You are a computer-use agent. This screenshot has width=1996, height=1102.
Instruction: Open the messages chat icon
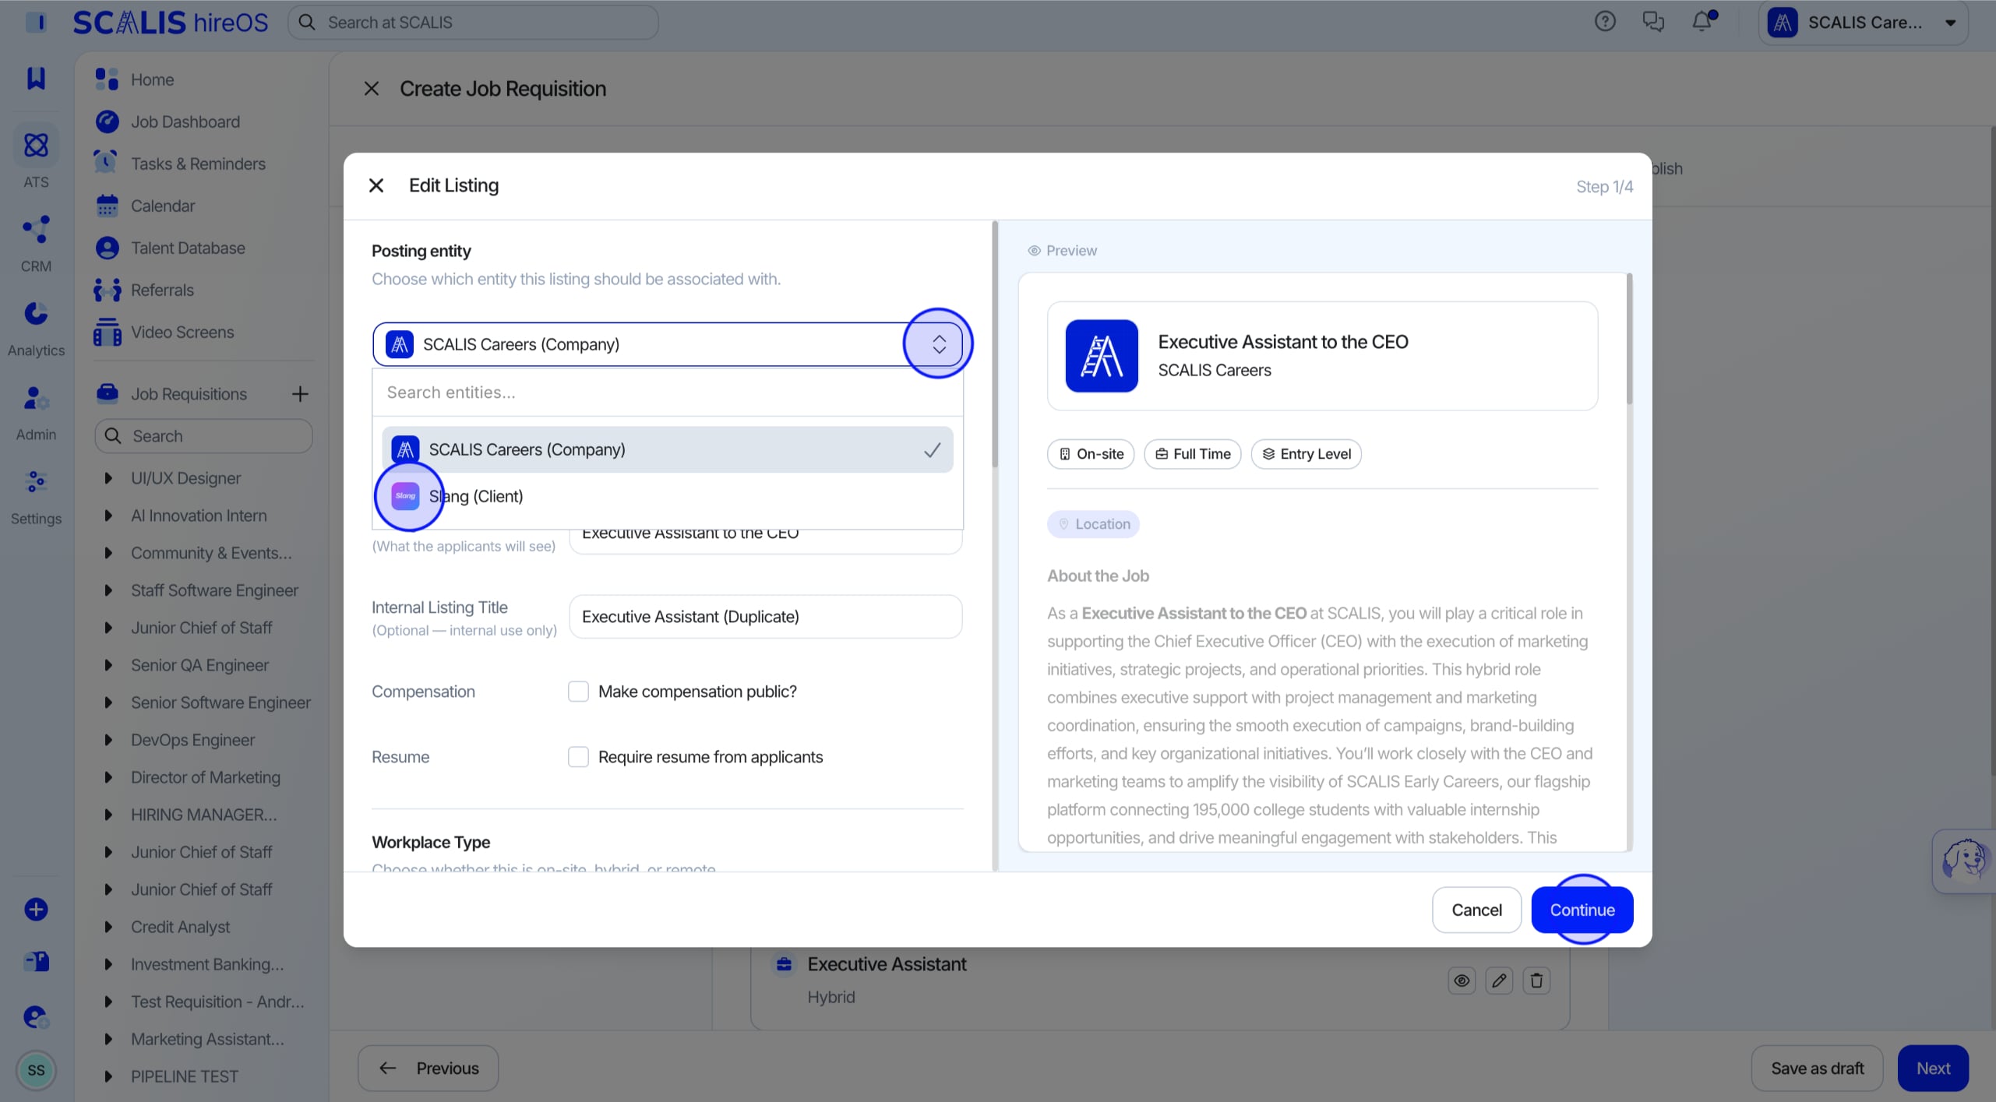pyautogui.click(x=1653, y=22)
